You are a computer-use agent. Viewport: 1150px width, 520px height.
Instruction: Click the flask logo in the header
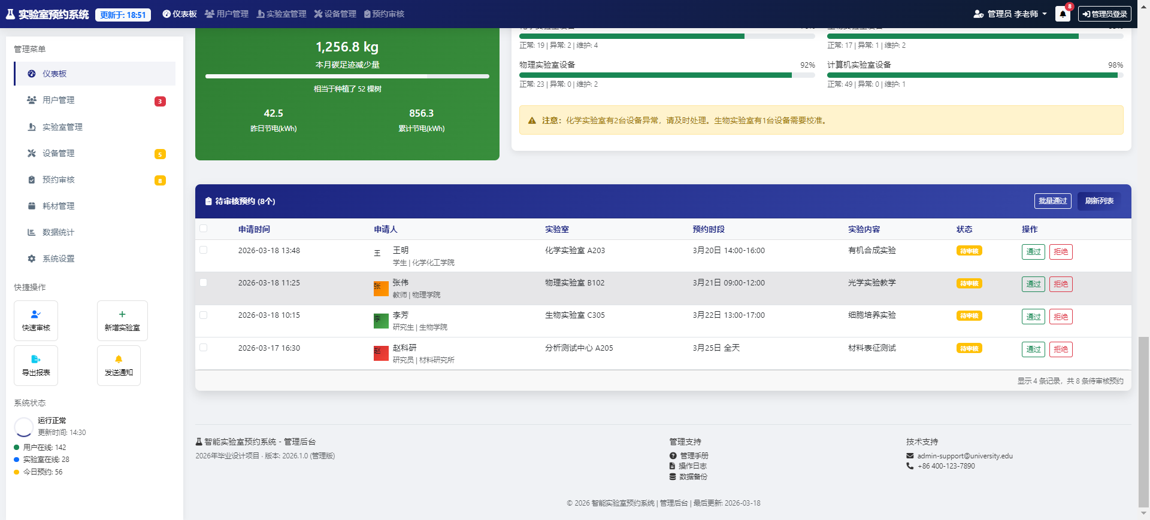pyautogui.click(x=10, y=14)
